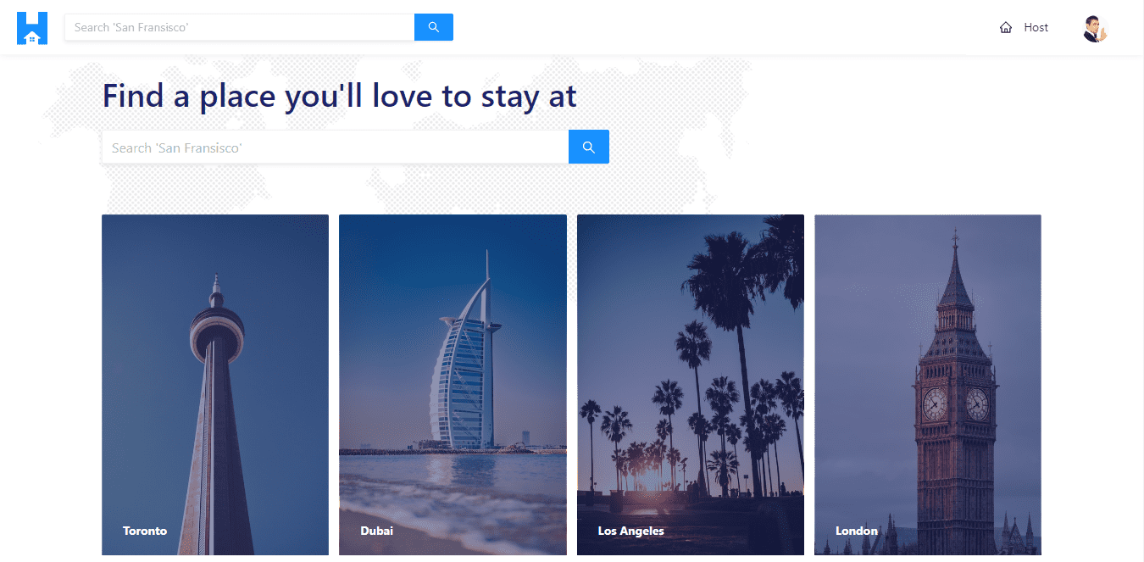
Task: Select the Toronto label text
Action: [145, 531]
